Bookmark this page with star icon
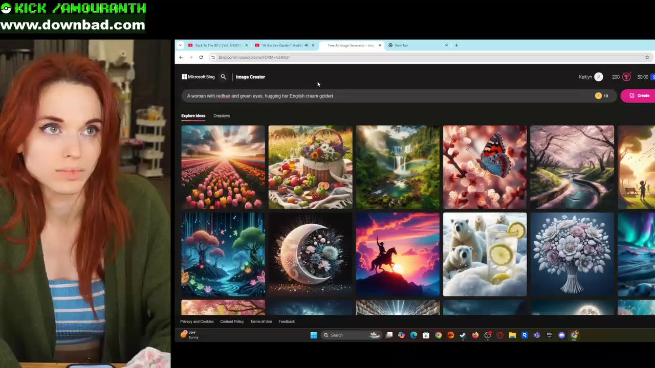Screen dimensions: 655x368 647,57
